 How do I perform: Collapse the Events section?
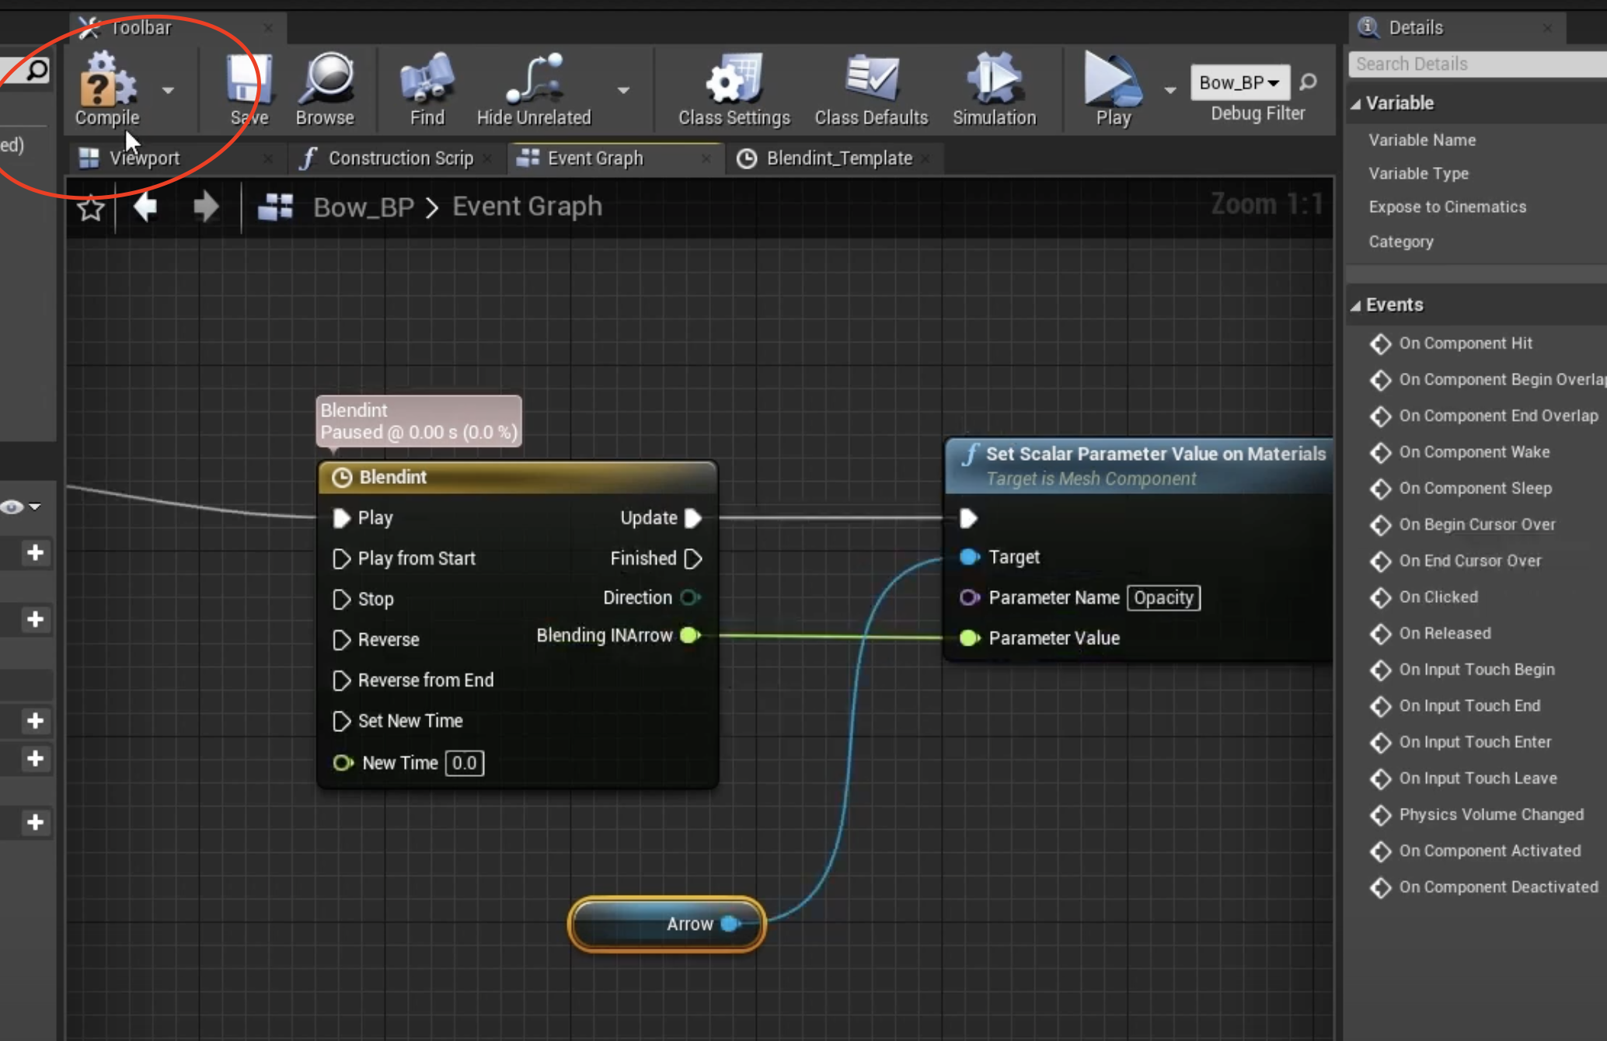click(1356, 305)
